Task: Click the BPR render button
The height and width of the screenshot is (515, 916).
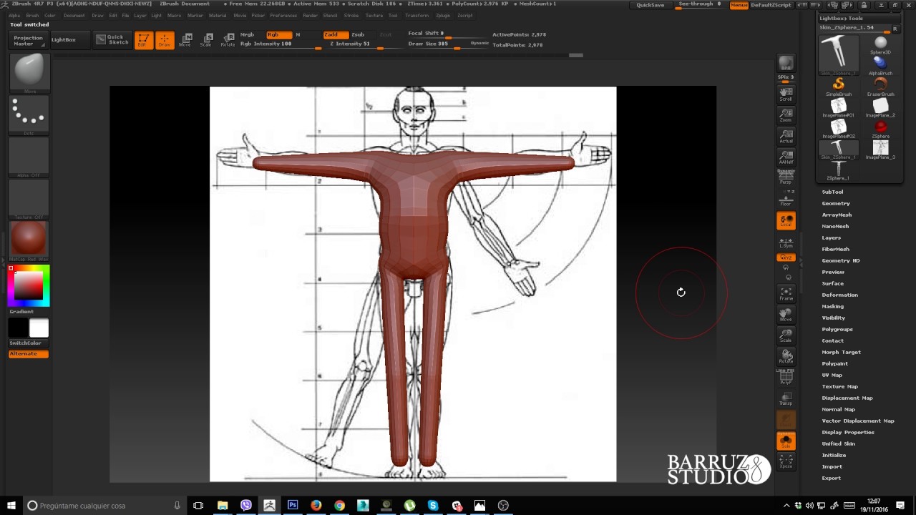Action: (x=786, y=63)
